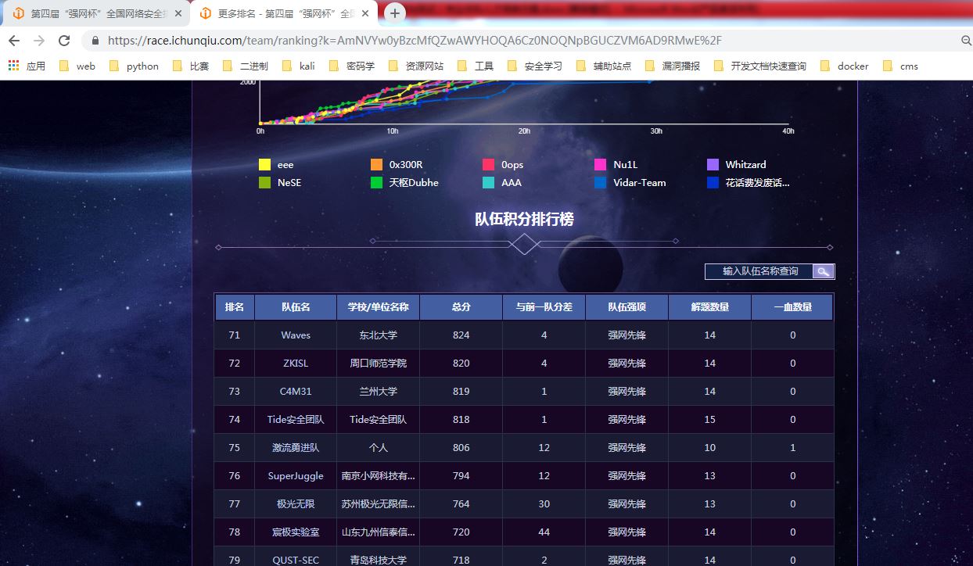Open the 辅助站点 bookmark folder
This screenshot has height=566, width=973.
coord(604,66)
